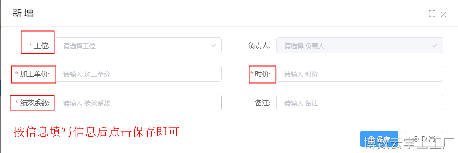458x153 pixels.
Task: Focus the 时价 input field
Action: click(360, 74)
